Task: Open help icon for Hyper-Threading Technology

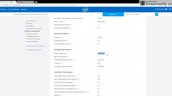Action: tap(77, 86)
